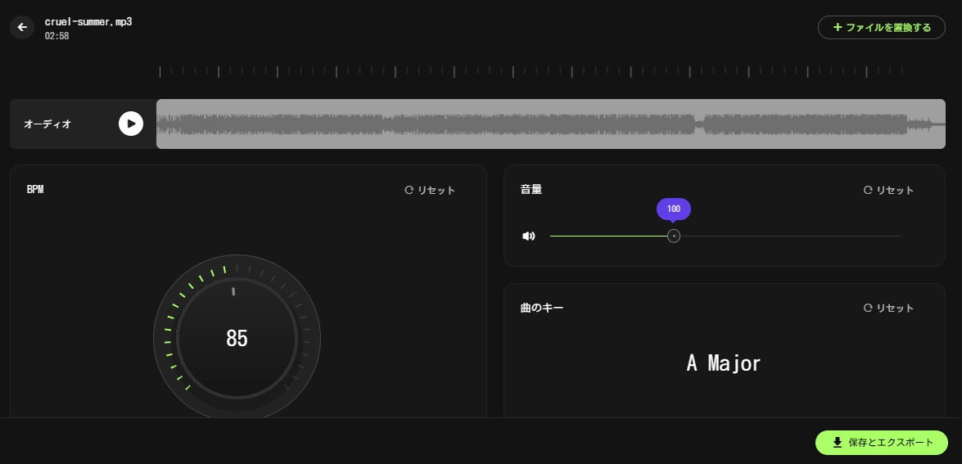Click the volume slider handle
Viewport: 962px width, 464px height.
(674, 237)
